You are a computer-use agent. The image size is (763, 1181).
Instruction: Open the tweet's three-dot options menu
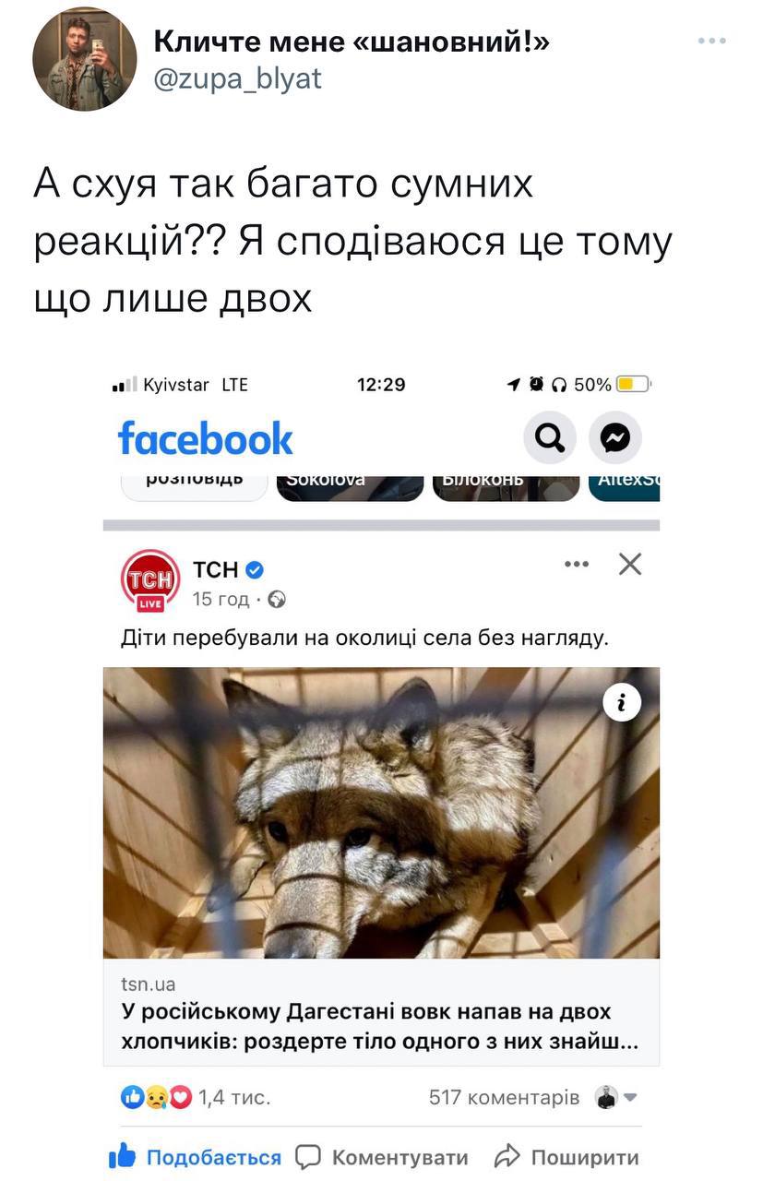pos(711,41)
